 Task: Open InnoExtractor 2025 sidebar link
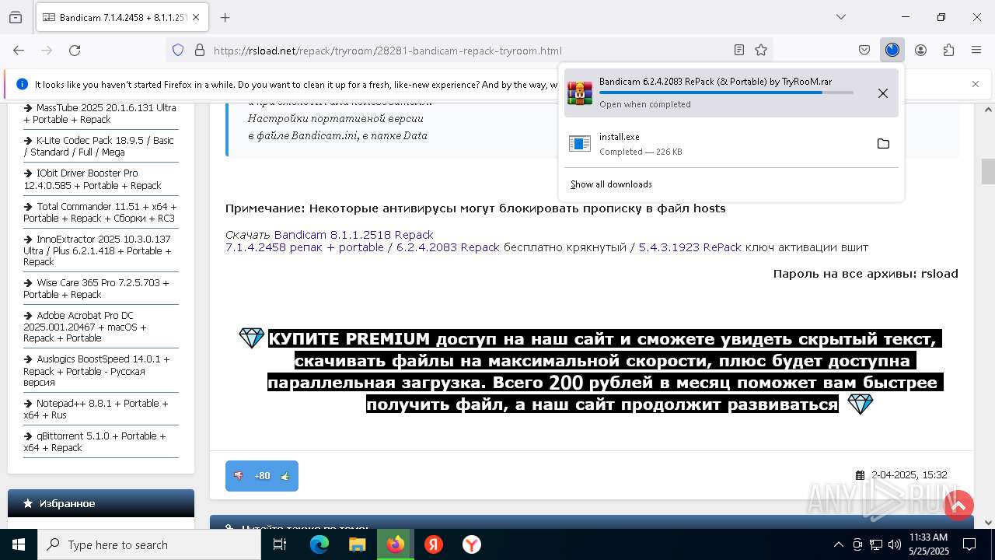click(x=97, y=250)
